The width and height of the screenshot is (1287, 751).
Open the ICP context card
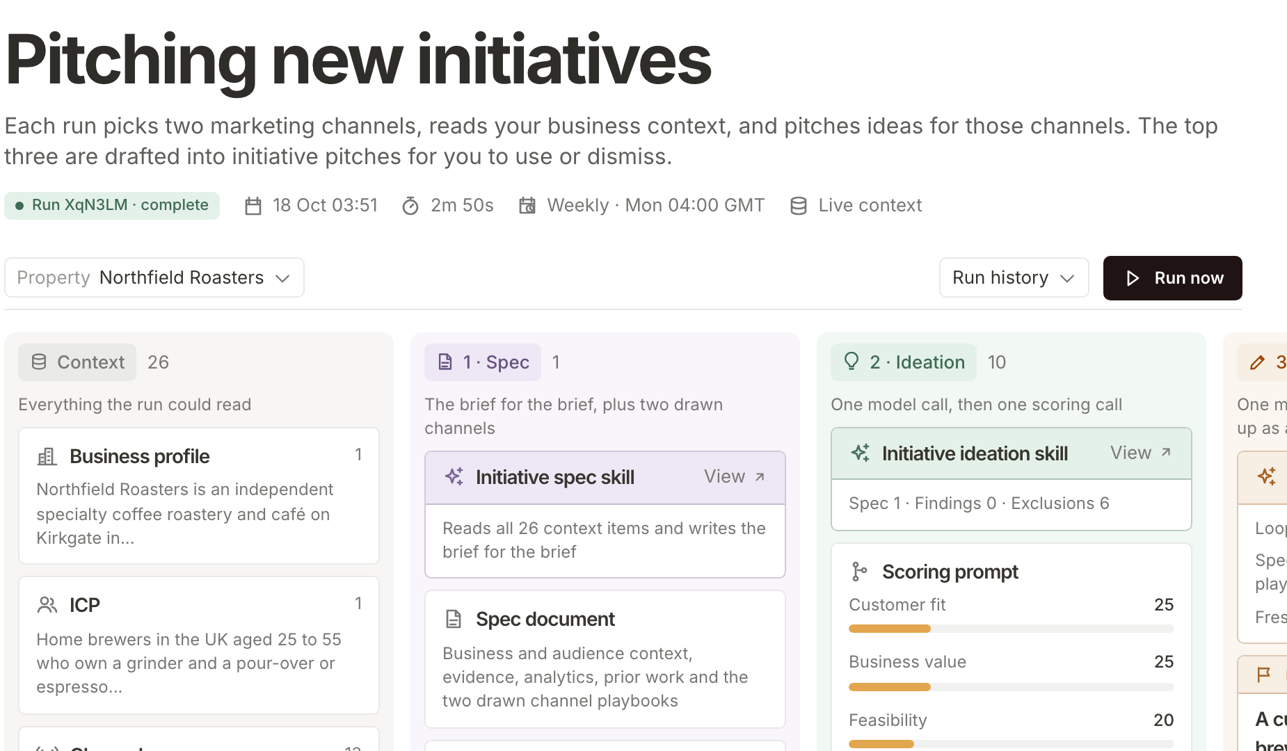point(199,645)
